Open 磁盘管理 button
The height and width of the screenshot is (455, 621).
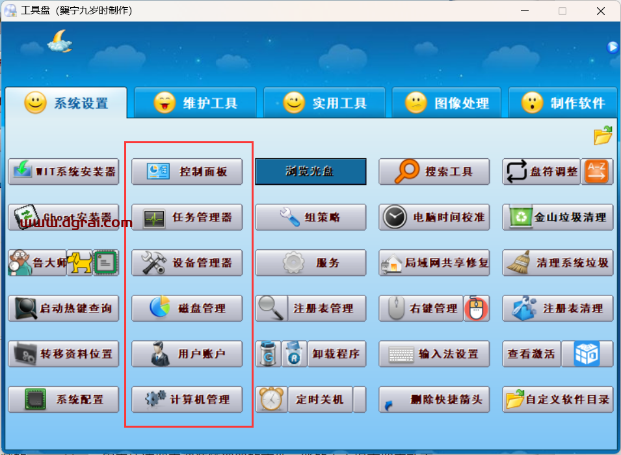click(x=187, y=309)
